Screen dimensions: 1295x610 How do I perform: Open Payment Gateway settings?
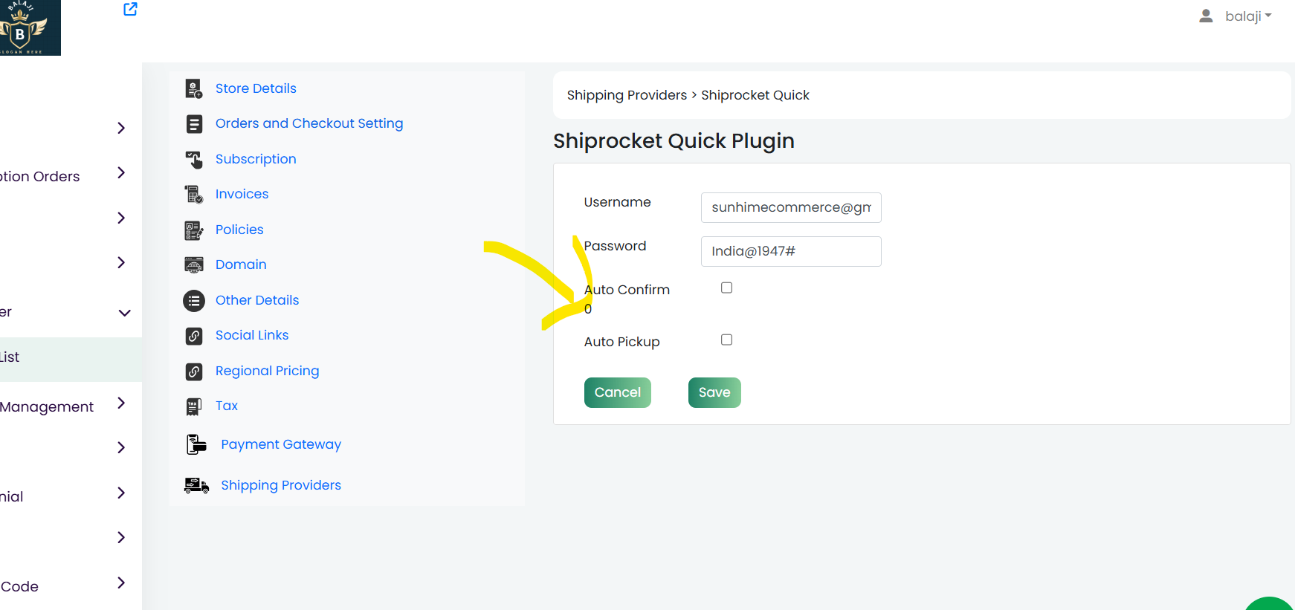[281, 444]
